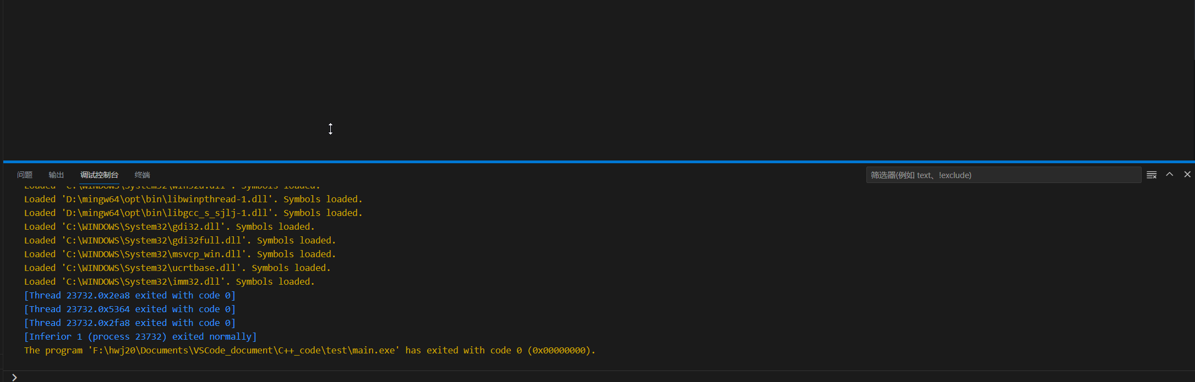The height and width of the screenshot is (382, 1195).
Task: Click the debug console prompt chevron
Action: pos(14,377)
